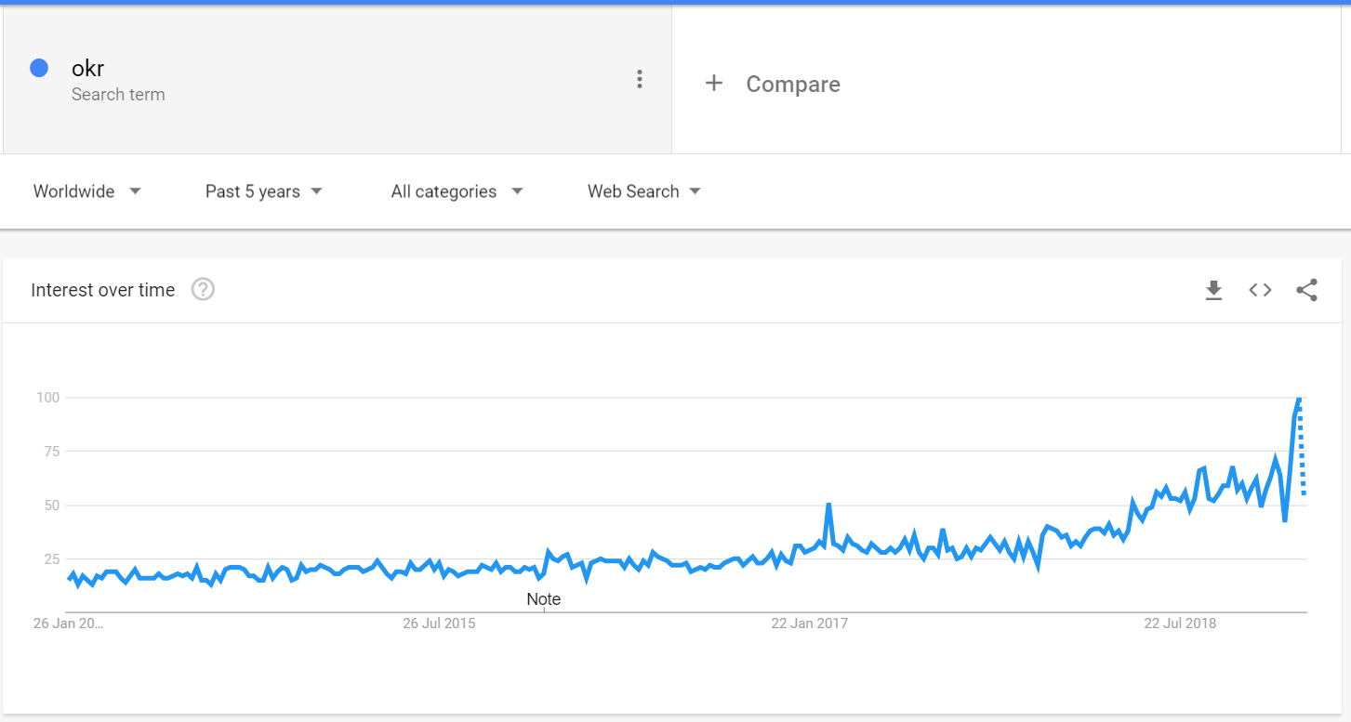
Task: Open the embed code for the chart
Action: coord(1260,290)
